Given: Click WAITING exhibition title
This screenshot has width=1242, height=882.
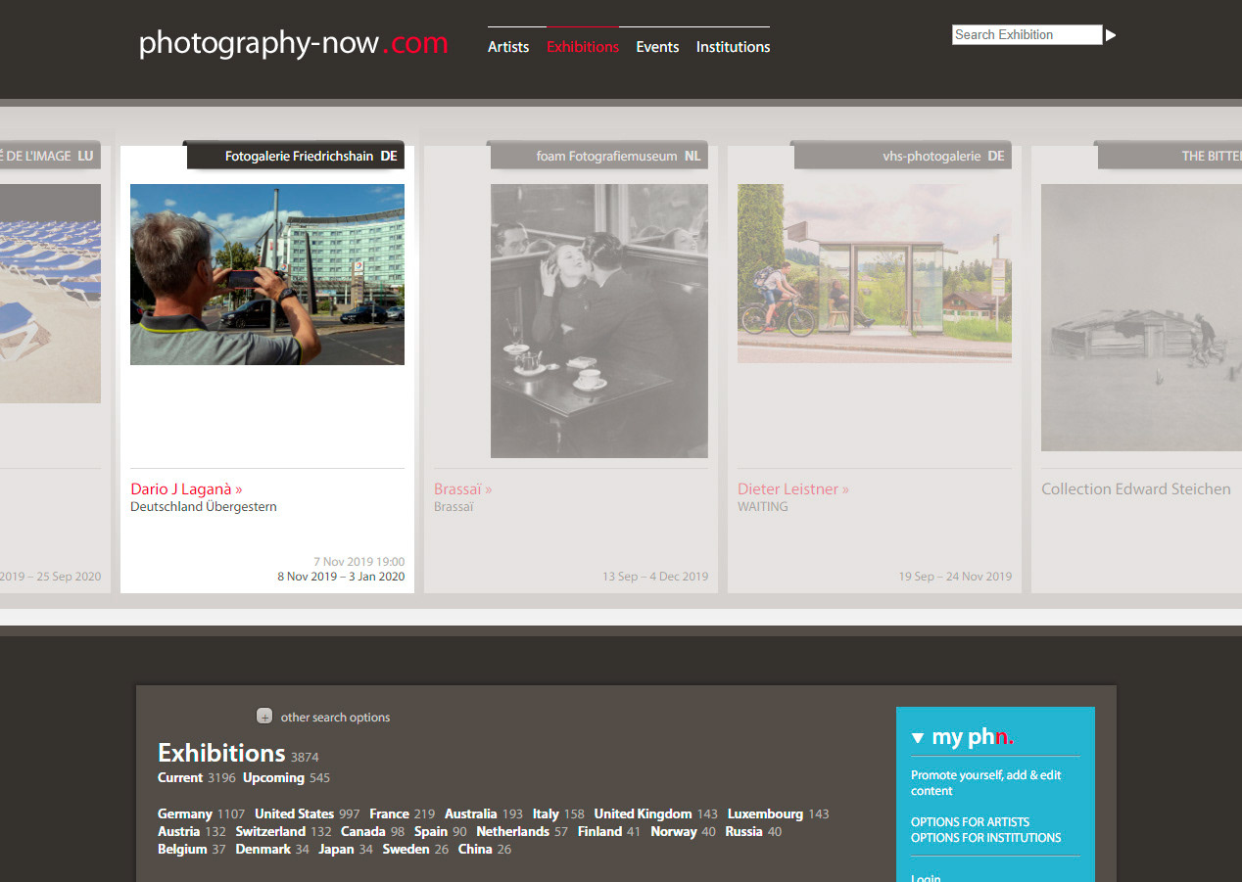Looking at the screenshot, I should tap(762, 507).
